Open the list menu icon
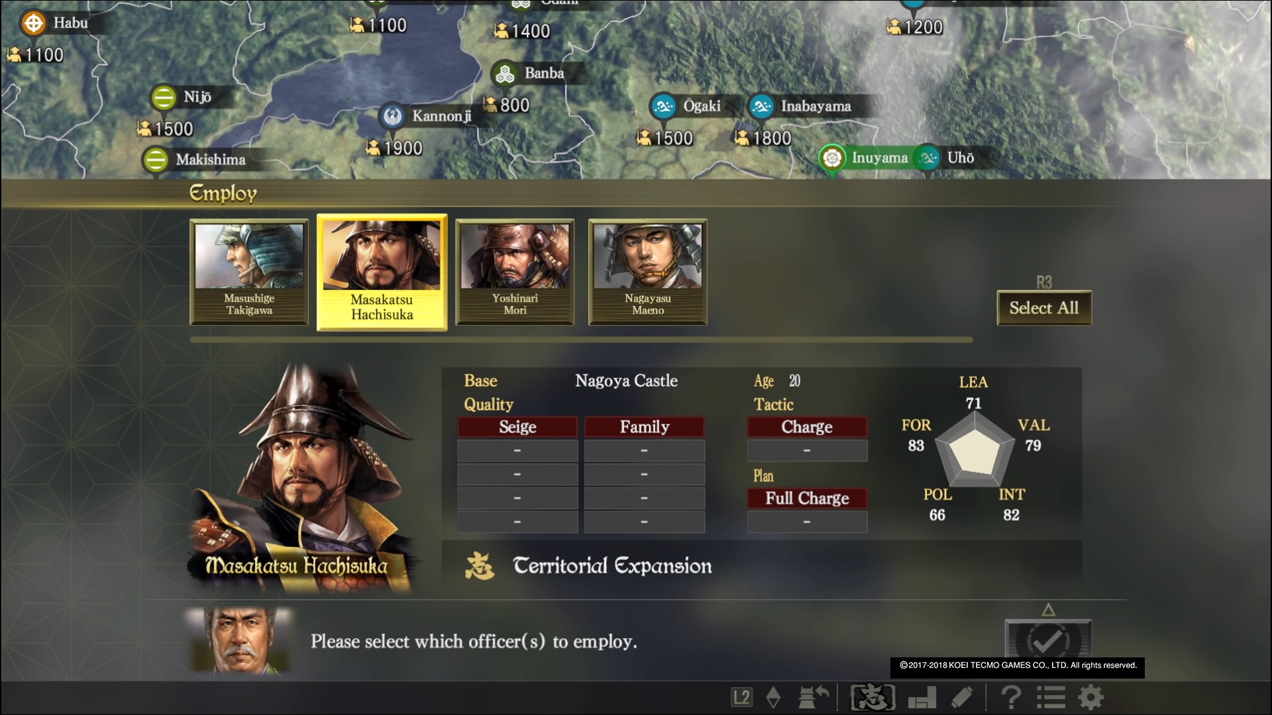 (x=1051, y=697)
